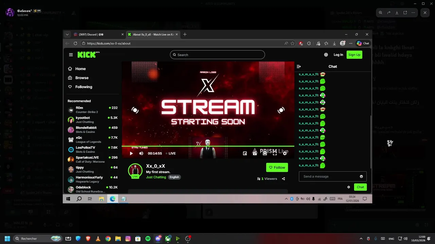Close the Discord browser tab
This screenshot has height=244, width=435.
pyautogui.click(x=122, y=34)
